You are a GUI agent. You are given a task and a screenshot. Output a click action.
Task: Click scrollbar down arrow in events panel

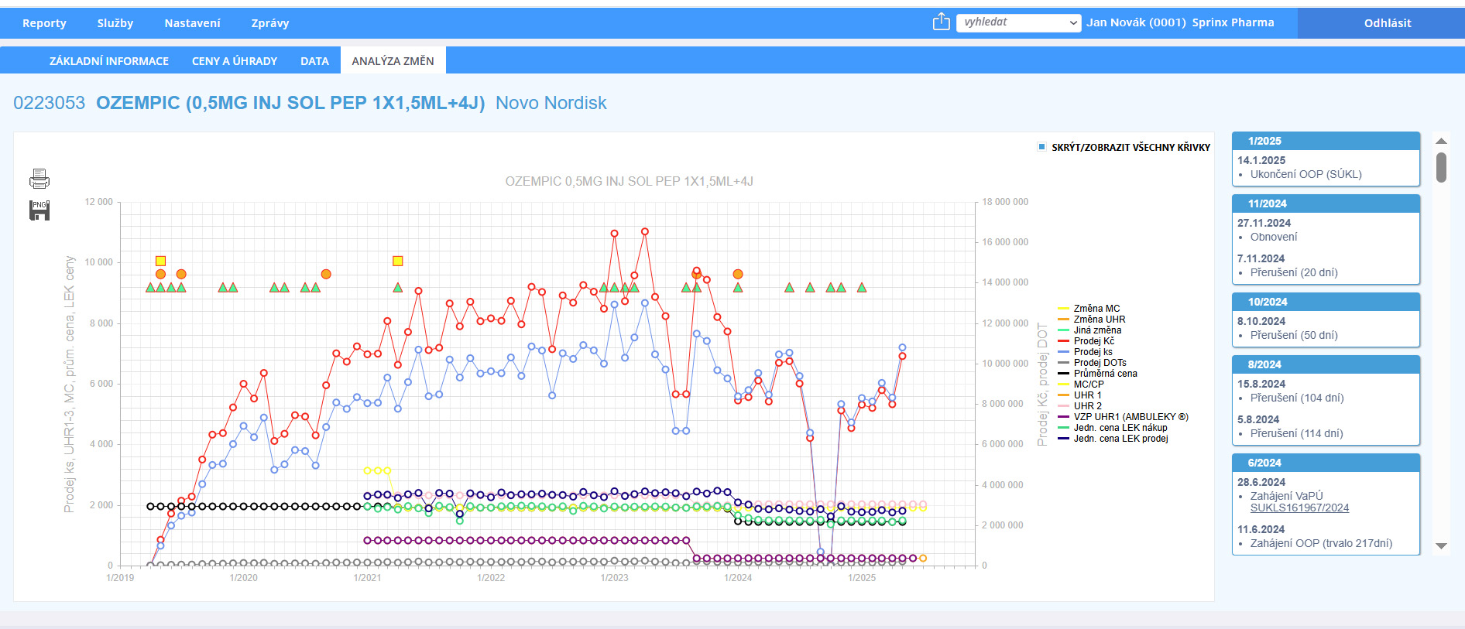(1441, 546)
